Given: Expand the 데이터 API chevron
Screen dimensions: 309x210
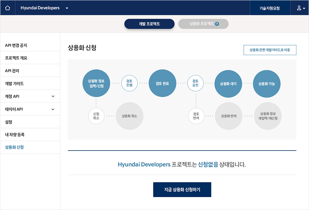Looking at the screenshot, I should [x=53, y=109].
